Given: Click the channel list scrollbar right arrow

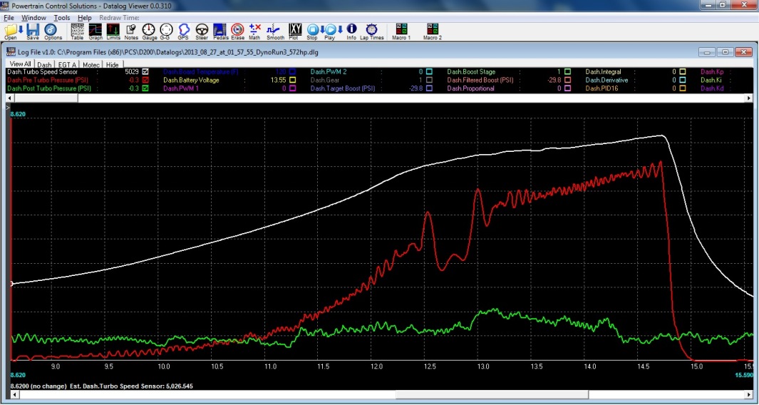Looking at the screenshot, I should point(747,98).
